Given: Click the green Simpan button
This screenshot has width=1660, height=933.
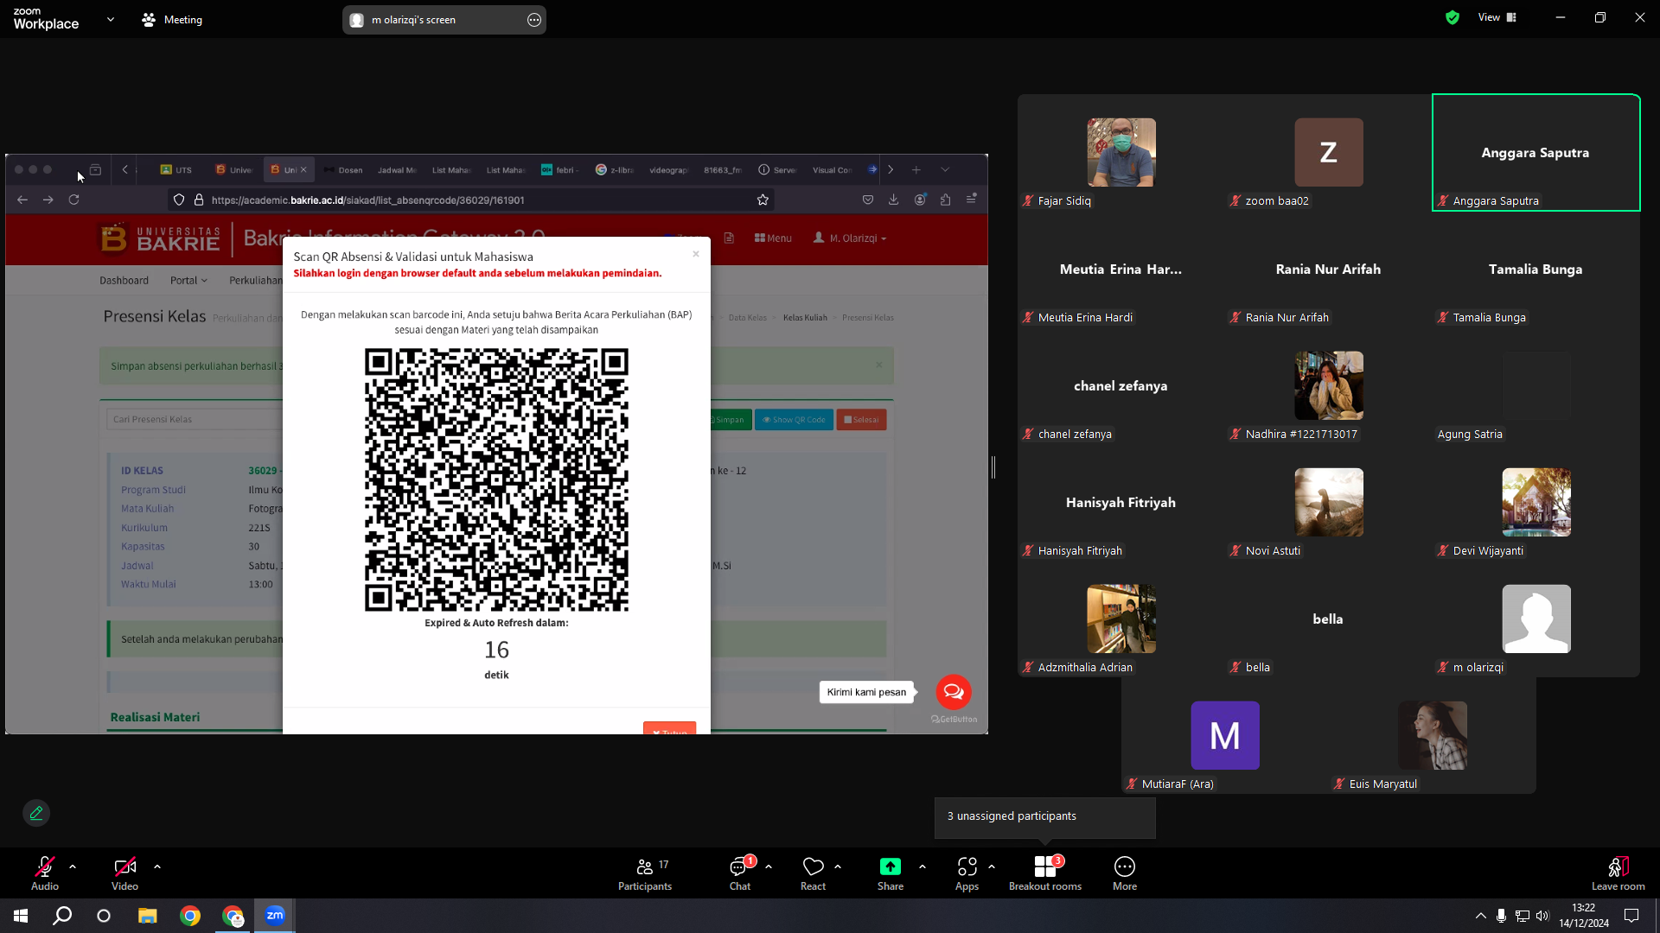Looking at the screenshot, I should pos(729,420).
